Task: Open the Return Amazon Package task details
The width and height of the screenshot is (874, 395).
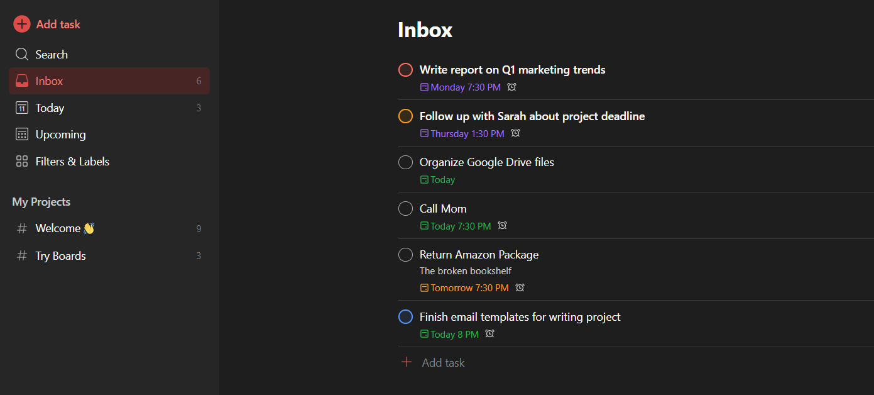Action: tap(479, 254)
